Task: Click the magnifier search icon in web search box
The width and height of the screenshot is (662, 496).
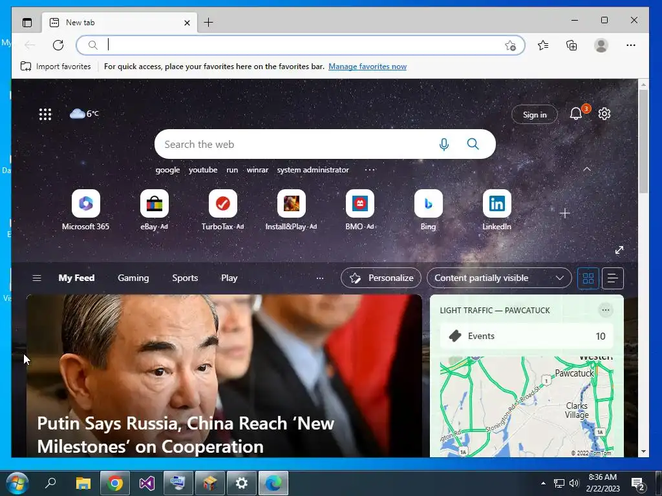Action: pos(473,144)
